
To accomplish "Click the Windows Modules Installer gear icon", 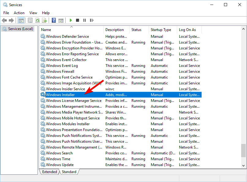I will [43, 124].
